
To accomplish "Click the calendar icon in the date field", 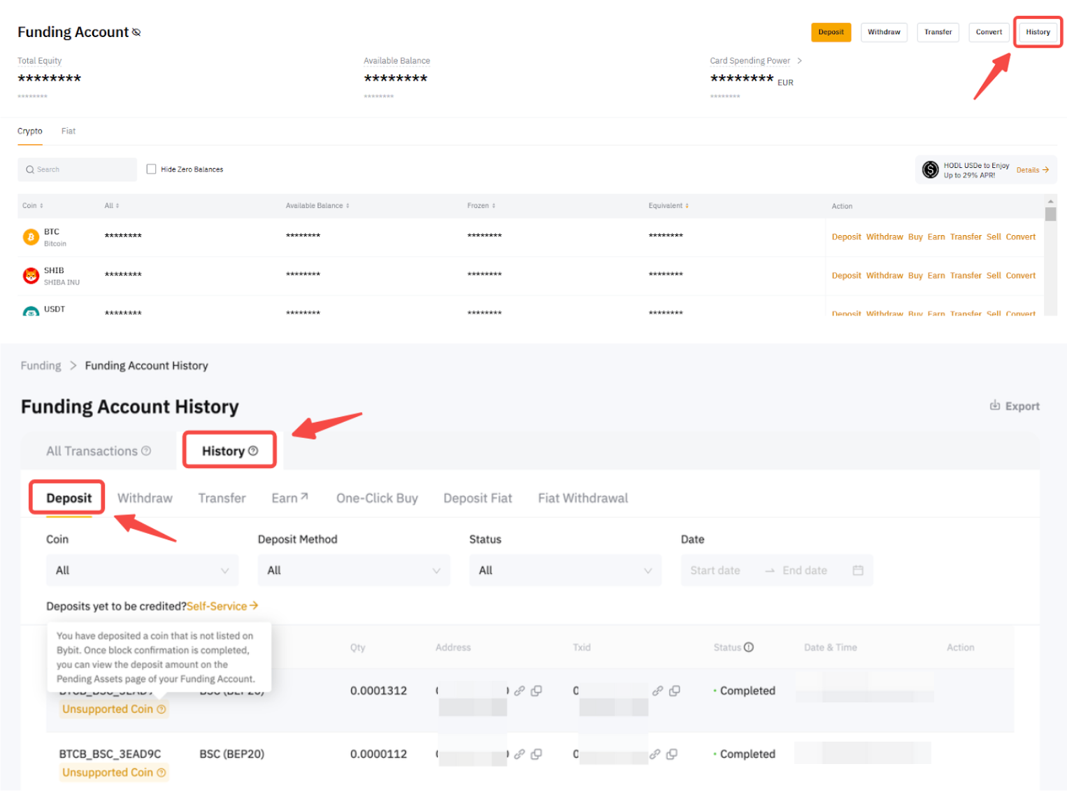I will tap(858, 570).
